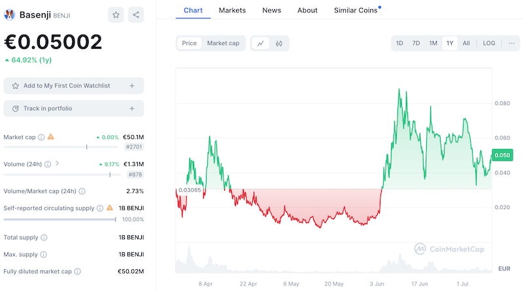Click the circulating supply progress bar
The width and height of the screenshot is (523, 290).
pyautogui.click(x=59, y=219)
